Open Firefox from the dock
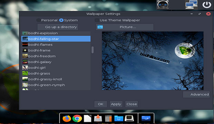This screenshot has height=124, width=214. coord(67,119)
